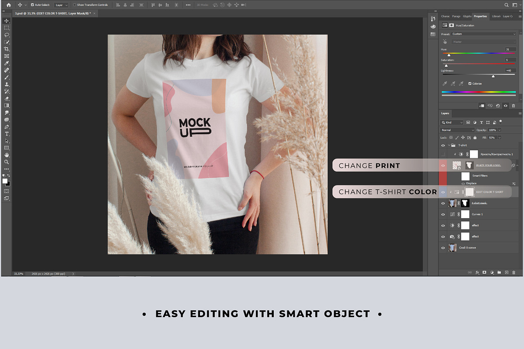This screenshot has height=349, width=524.
Task: Open the Move tool preset picker arrow
Action: [26, 5]
